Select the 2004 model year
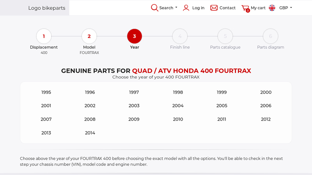Viewport: 312px width, 175px height. point(178,106)
